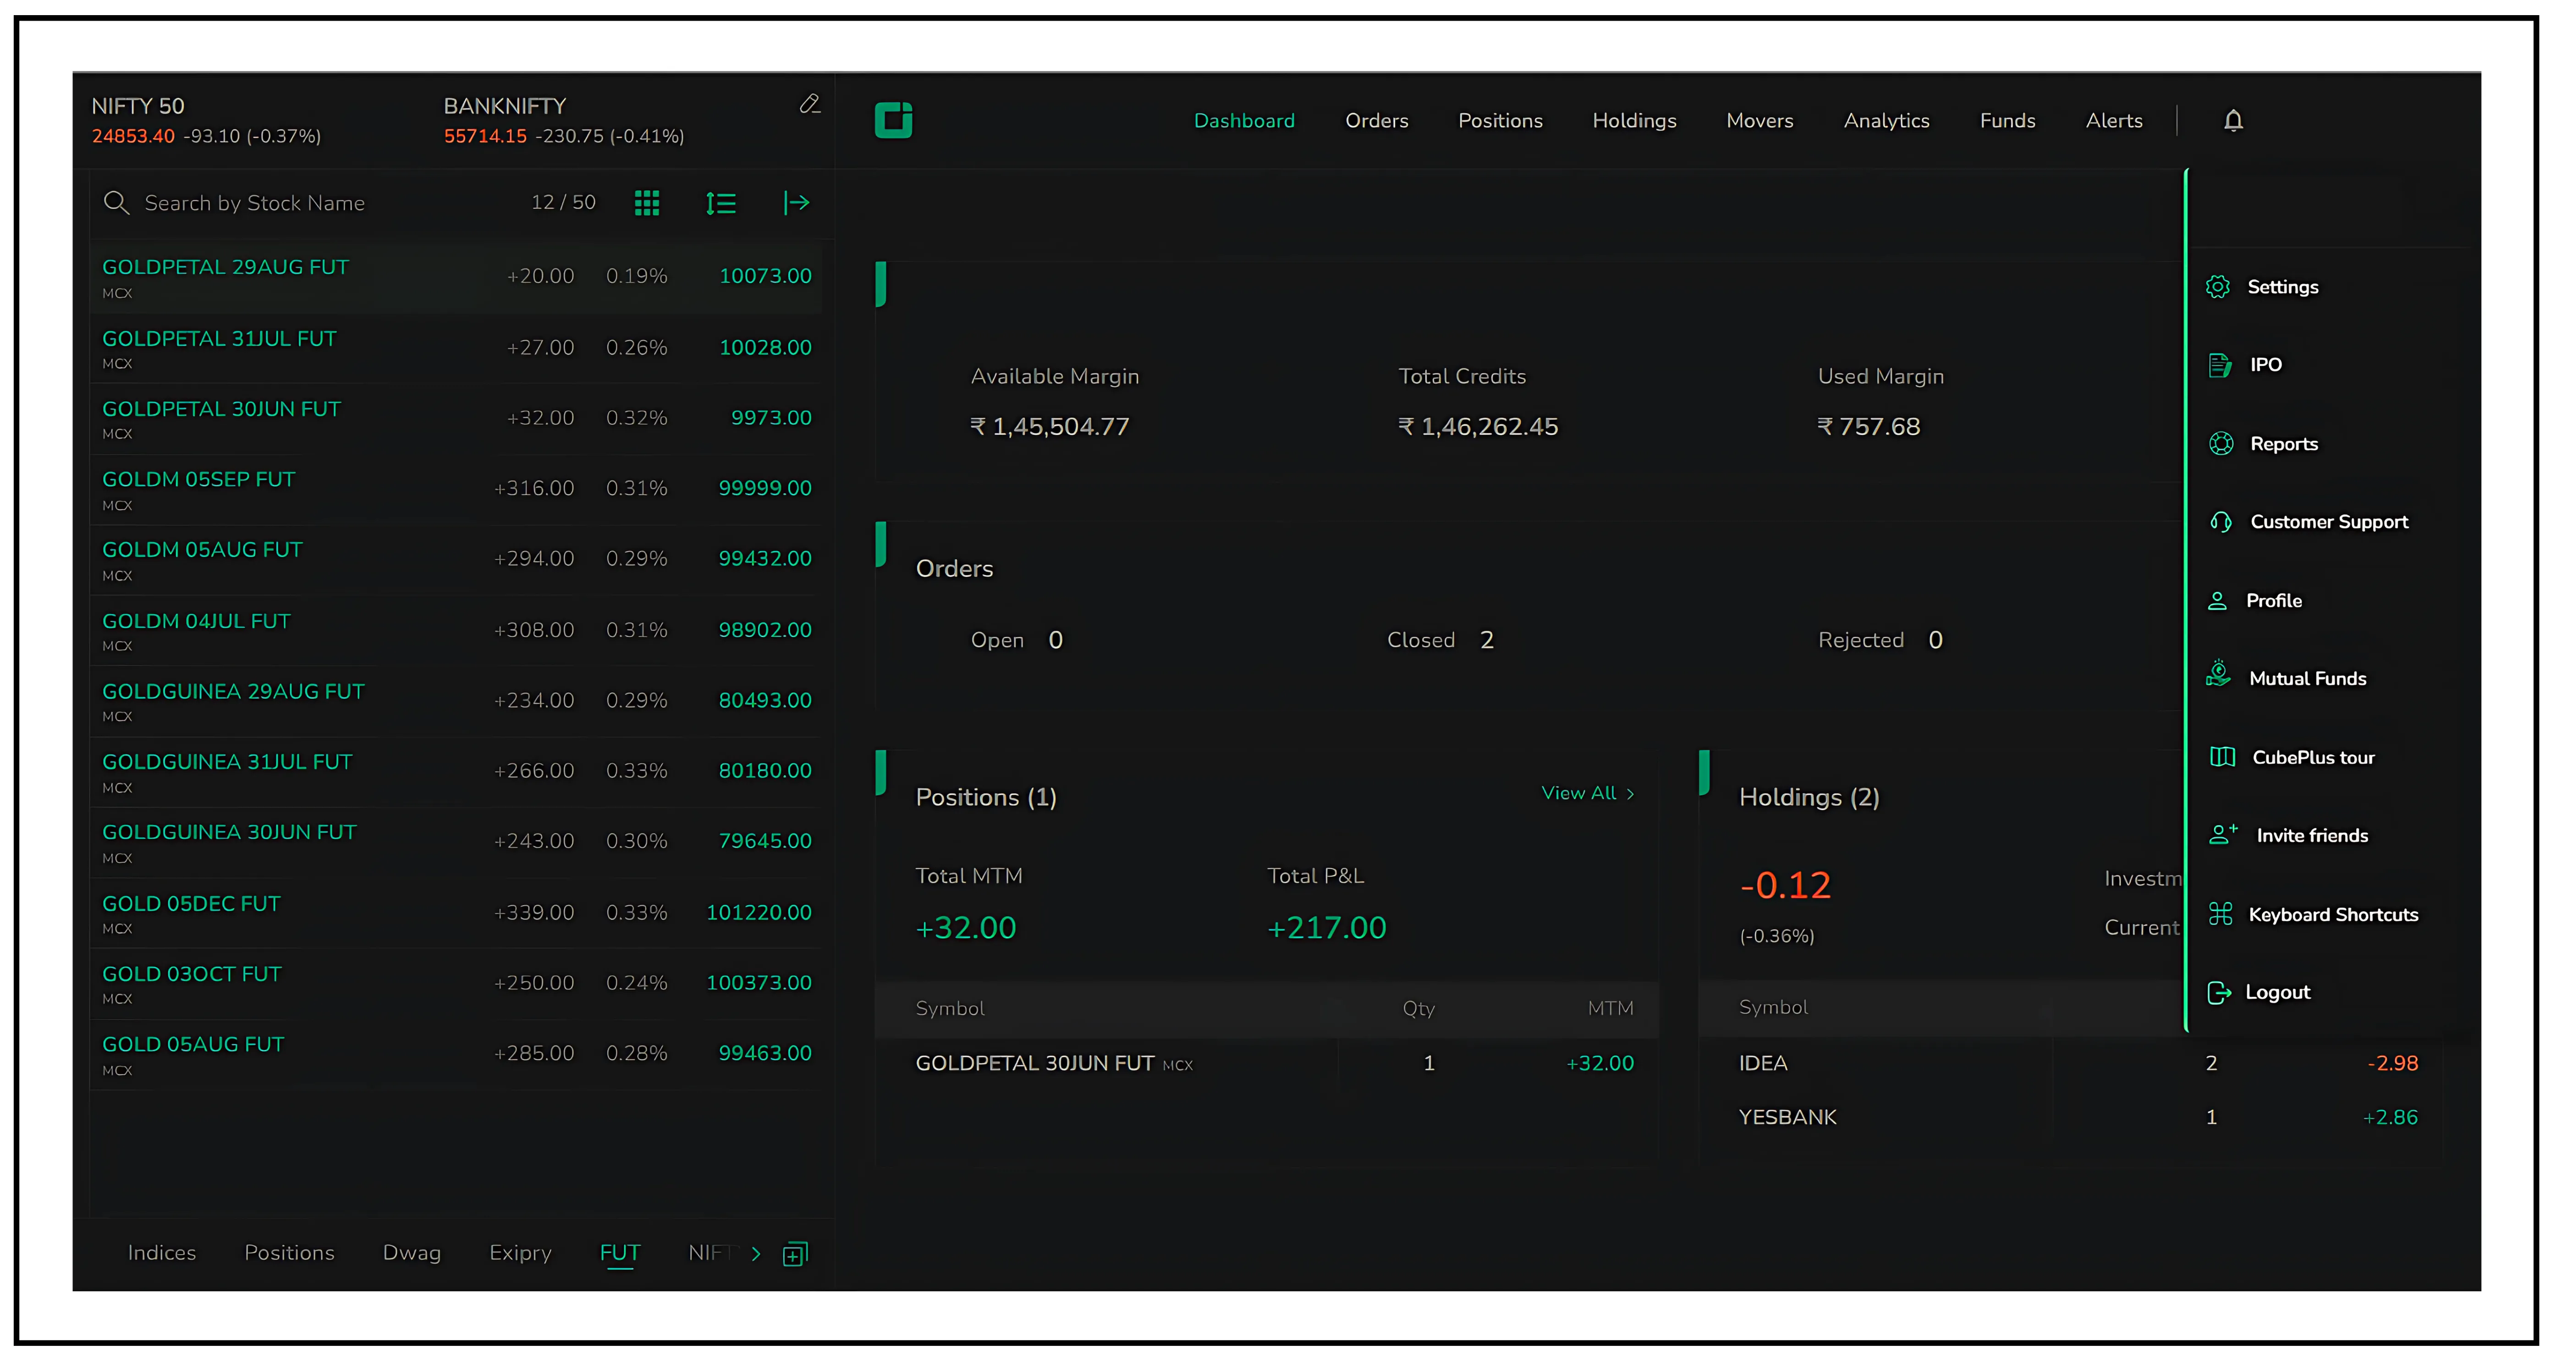Open the notifications bell icon

coord(2232,121)
